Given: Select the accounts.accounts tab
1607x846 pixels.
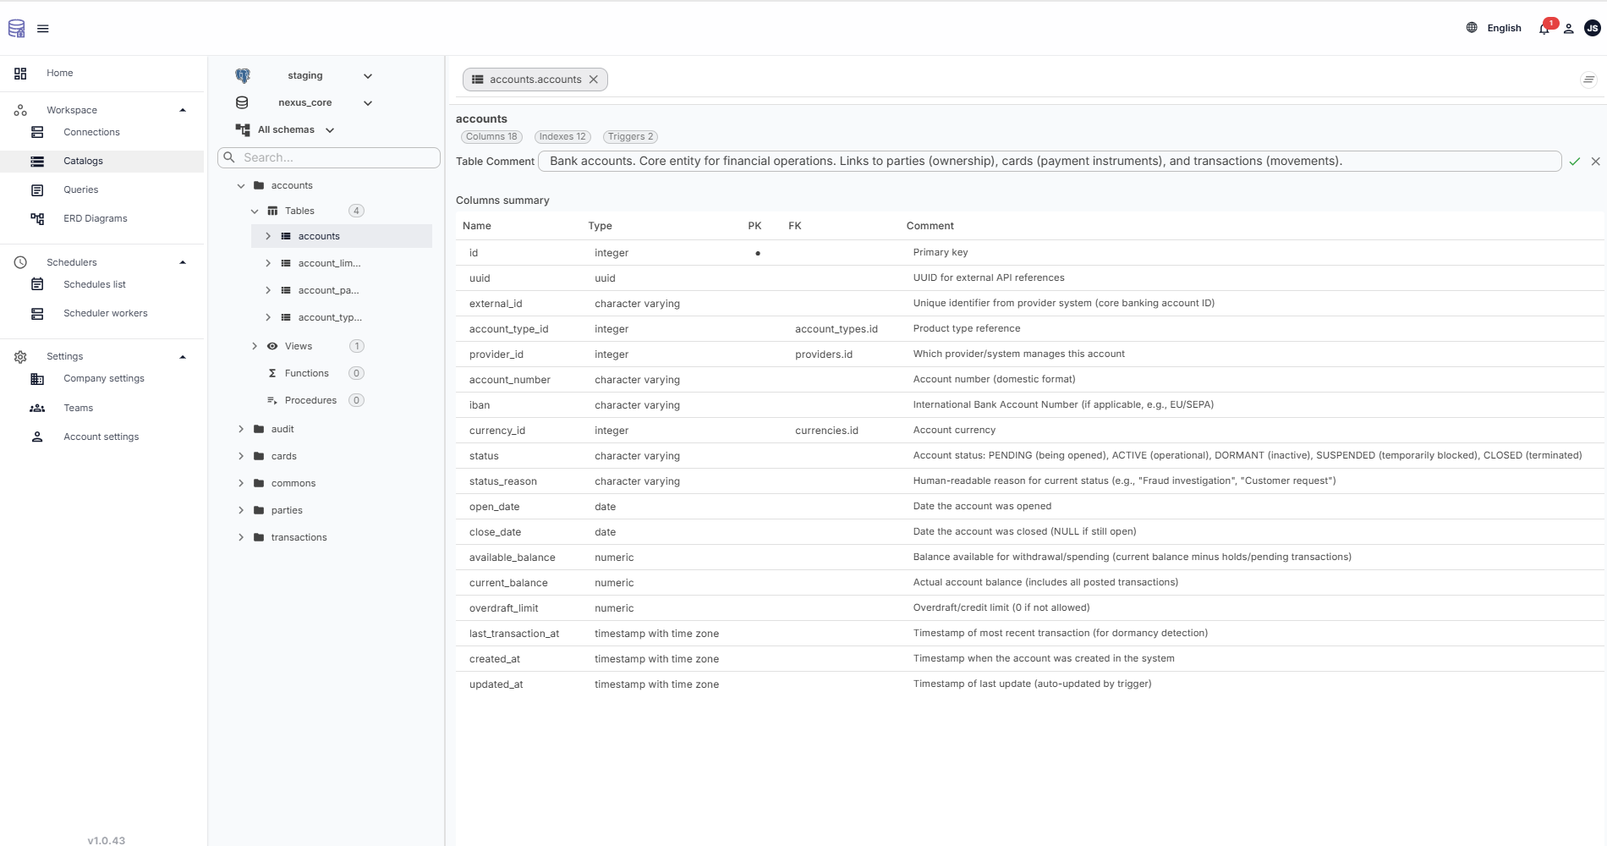Looking at the screenshot, I should click(535, 79).
